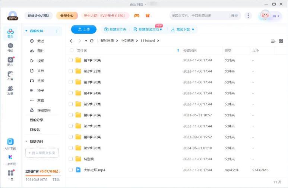Expand the chevron after 中文资源 breadcrumb
The image size is (288, 188).
point(137,40)
